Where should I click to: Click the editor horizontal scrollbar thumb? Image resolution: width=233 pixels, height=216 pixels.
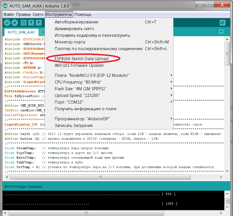click(101, 177)
